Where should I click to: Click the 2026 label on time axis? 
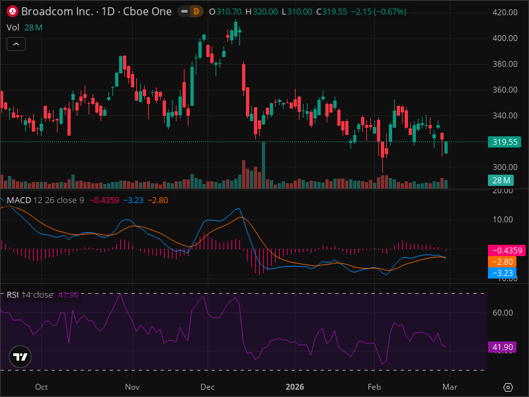(295, 387)
